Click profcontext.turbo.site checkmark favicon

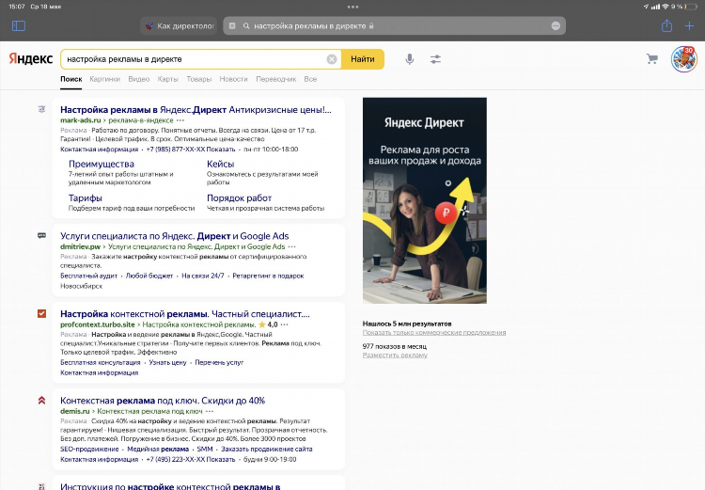pyautogui.click(x=41, y=313)
